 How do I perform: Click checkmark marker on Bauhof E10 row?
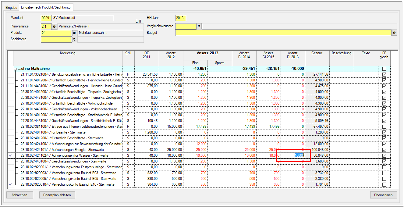11,185
